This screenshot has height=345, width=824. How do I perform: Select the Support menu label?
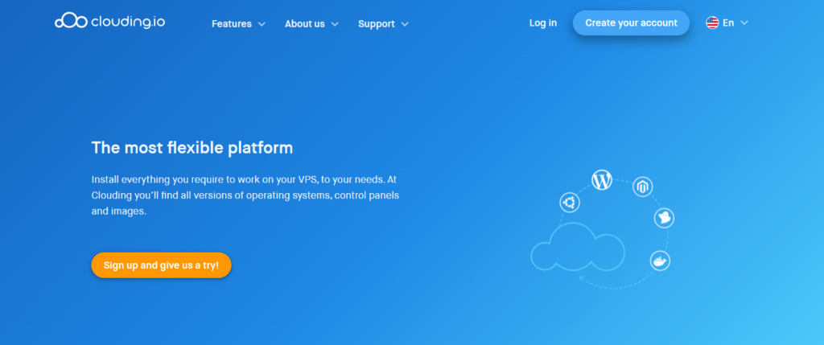tap(377, 24)
